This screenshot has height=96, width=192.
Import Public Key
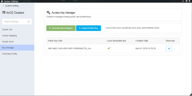click(88, 28)
